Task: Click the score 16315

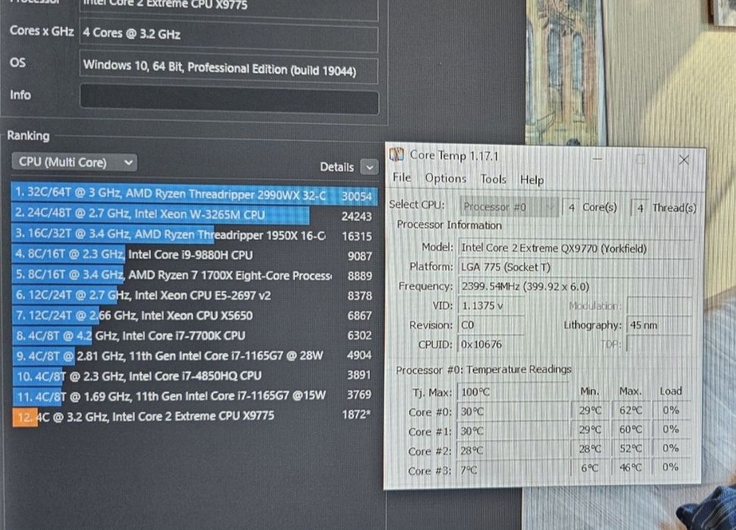Action: [357, 236]
